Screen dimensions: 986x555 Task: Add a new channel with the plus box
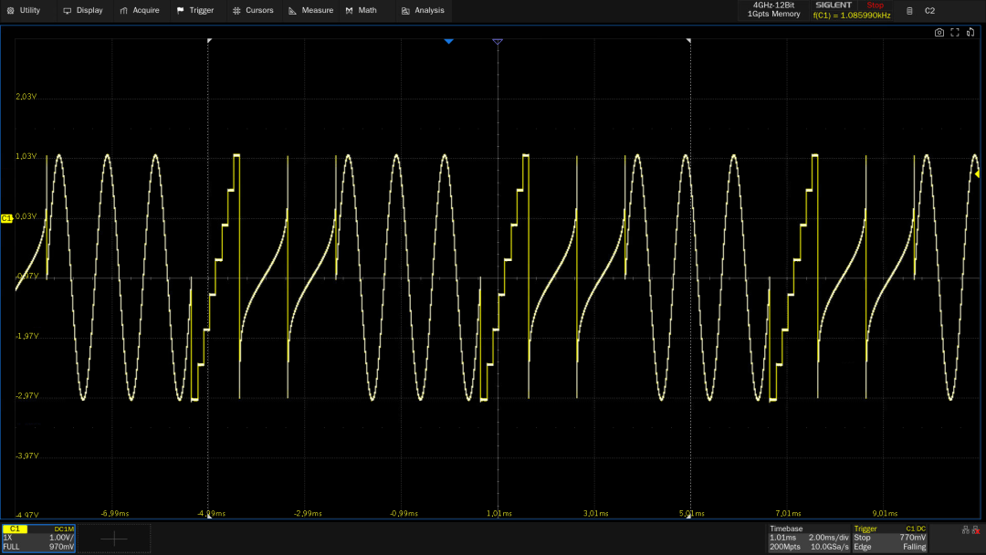point(114,539)
